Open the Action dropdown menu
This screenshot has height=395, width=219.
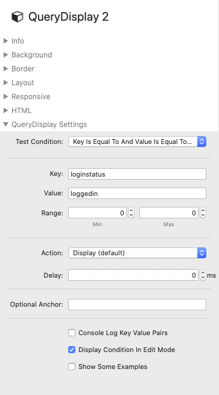click(x=137, y=253)
